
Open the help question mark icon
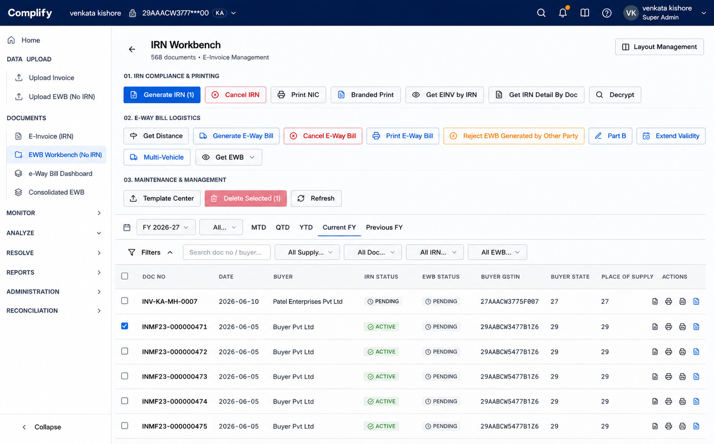(x=607, y=13)
